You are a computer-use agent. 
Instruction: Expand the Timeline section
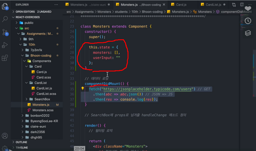[x=37, y=148]
